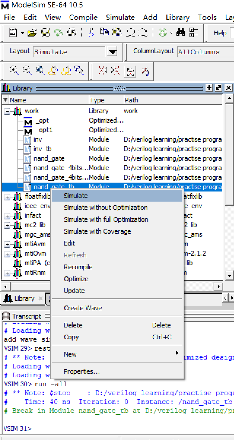Click the New file toolbar icon
Image resolution: width=234 pixels, height=440 pixels.
click(x=13, y=32)
